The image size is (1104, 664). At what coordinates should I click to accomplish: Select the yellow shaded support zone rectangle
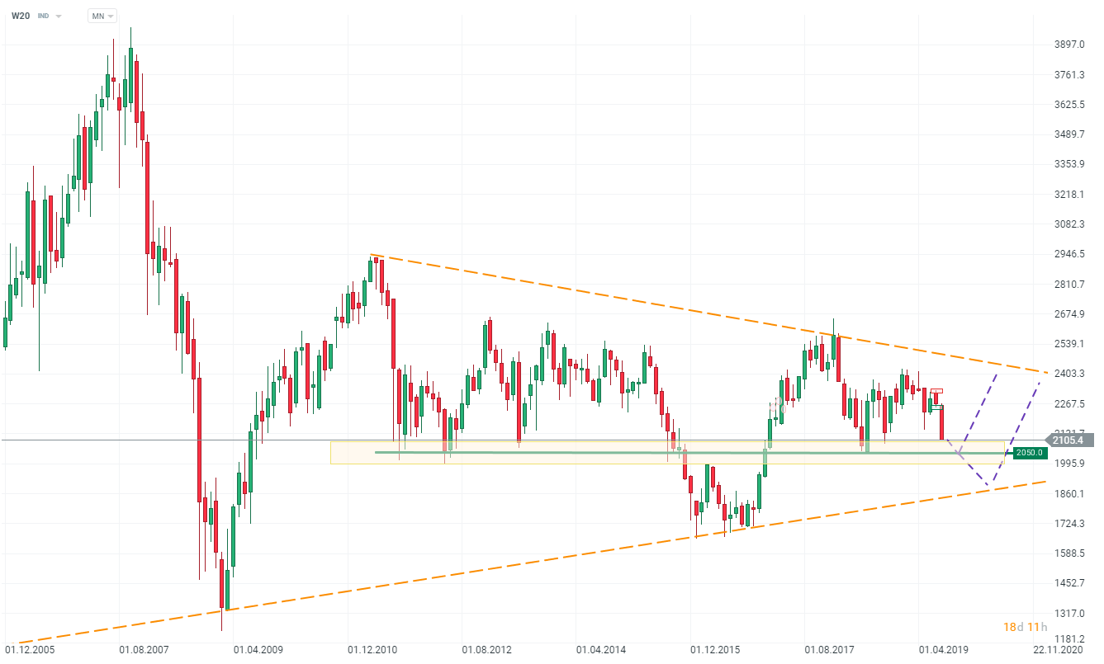tap(578, 459)
